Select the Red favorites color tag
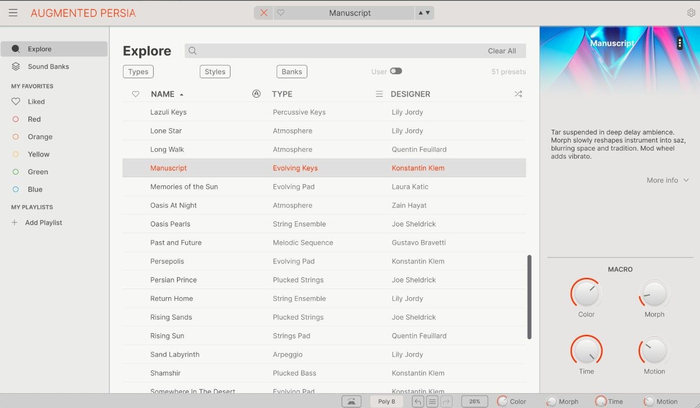 34,119
